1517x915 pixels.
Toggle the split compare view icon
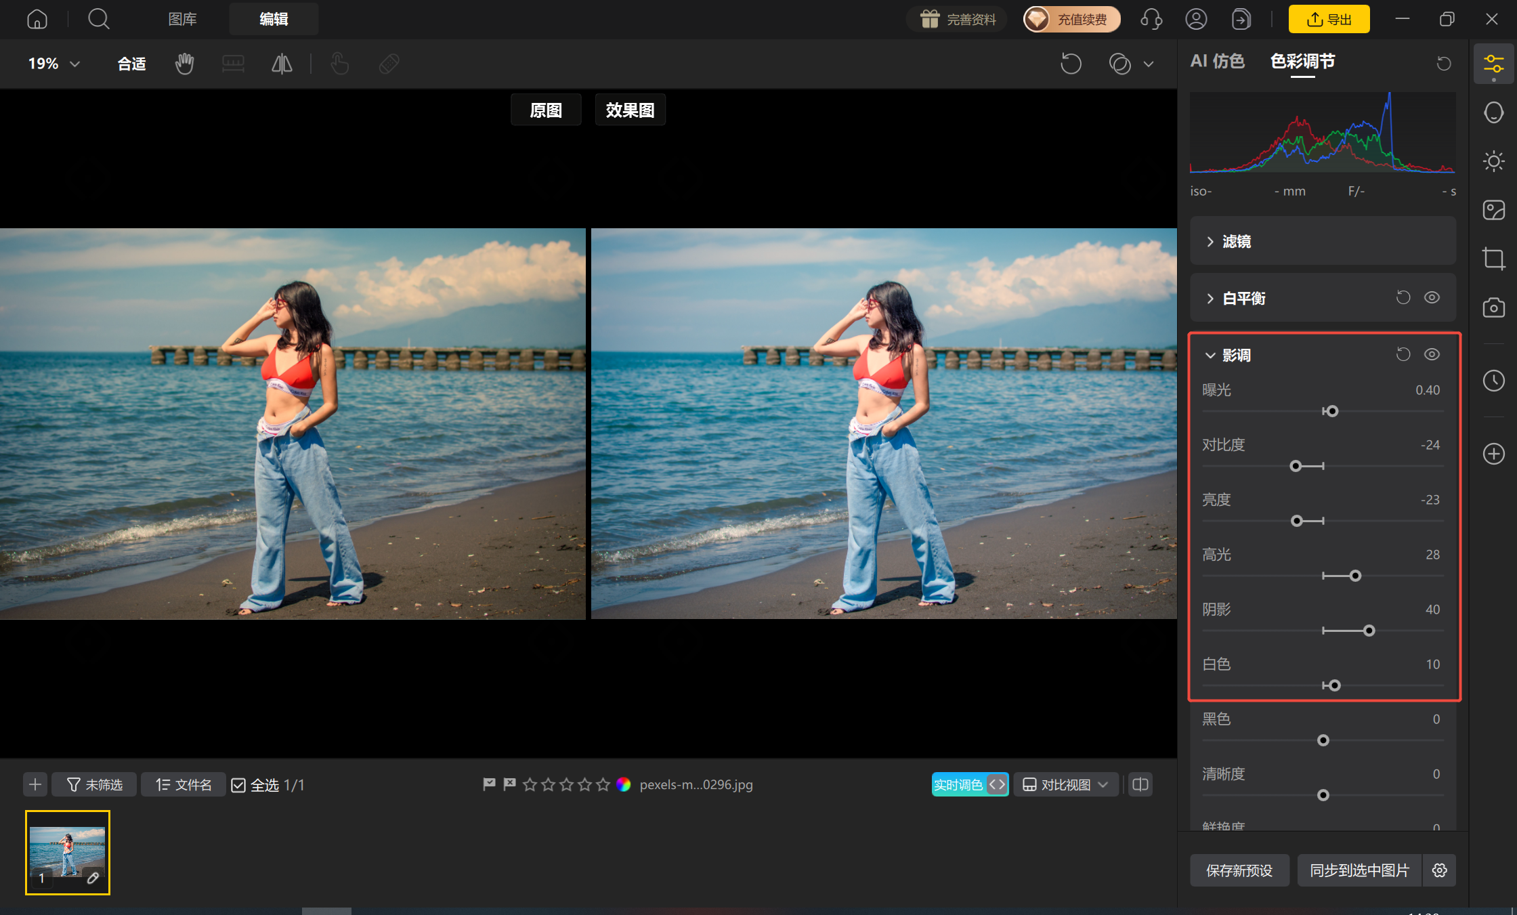1140,785
